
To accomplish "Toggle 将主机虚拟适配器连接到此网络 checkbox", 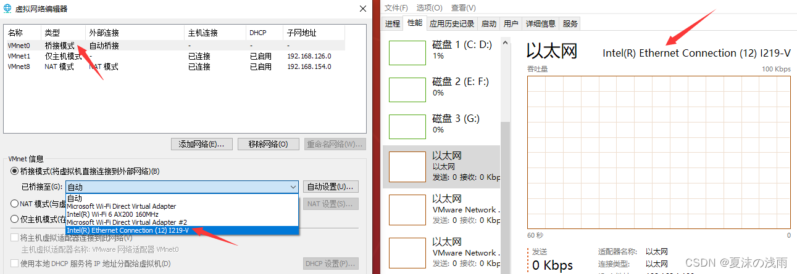I will (x=15, y=238).
